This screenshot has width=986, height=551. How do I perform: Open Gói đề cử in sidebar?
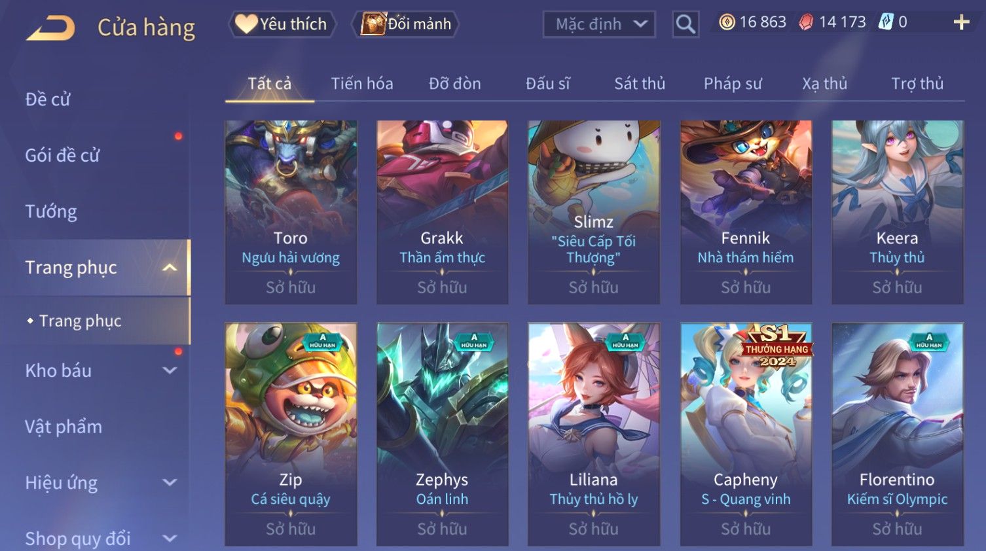[62, 156]
